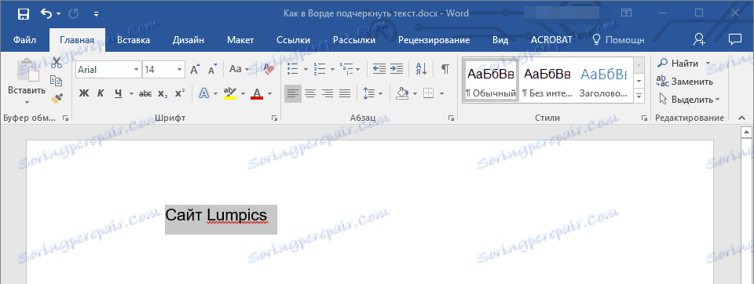Switch to the Дизайн tab

click(x=188, y=40)
